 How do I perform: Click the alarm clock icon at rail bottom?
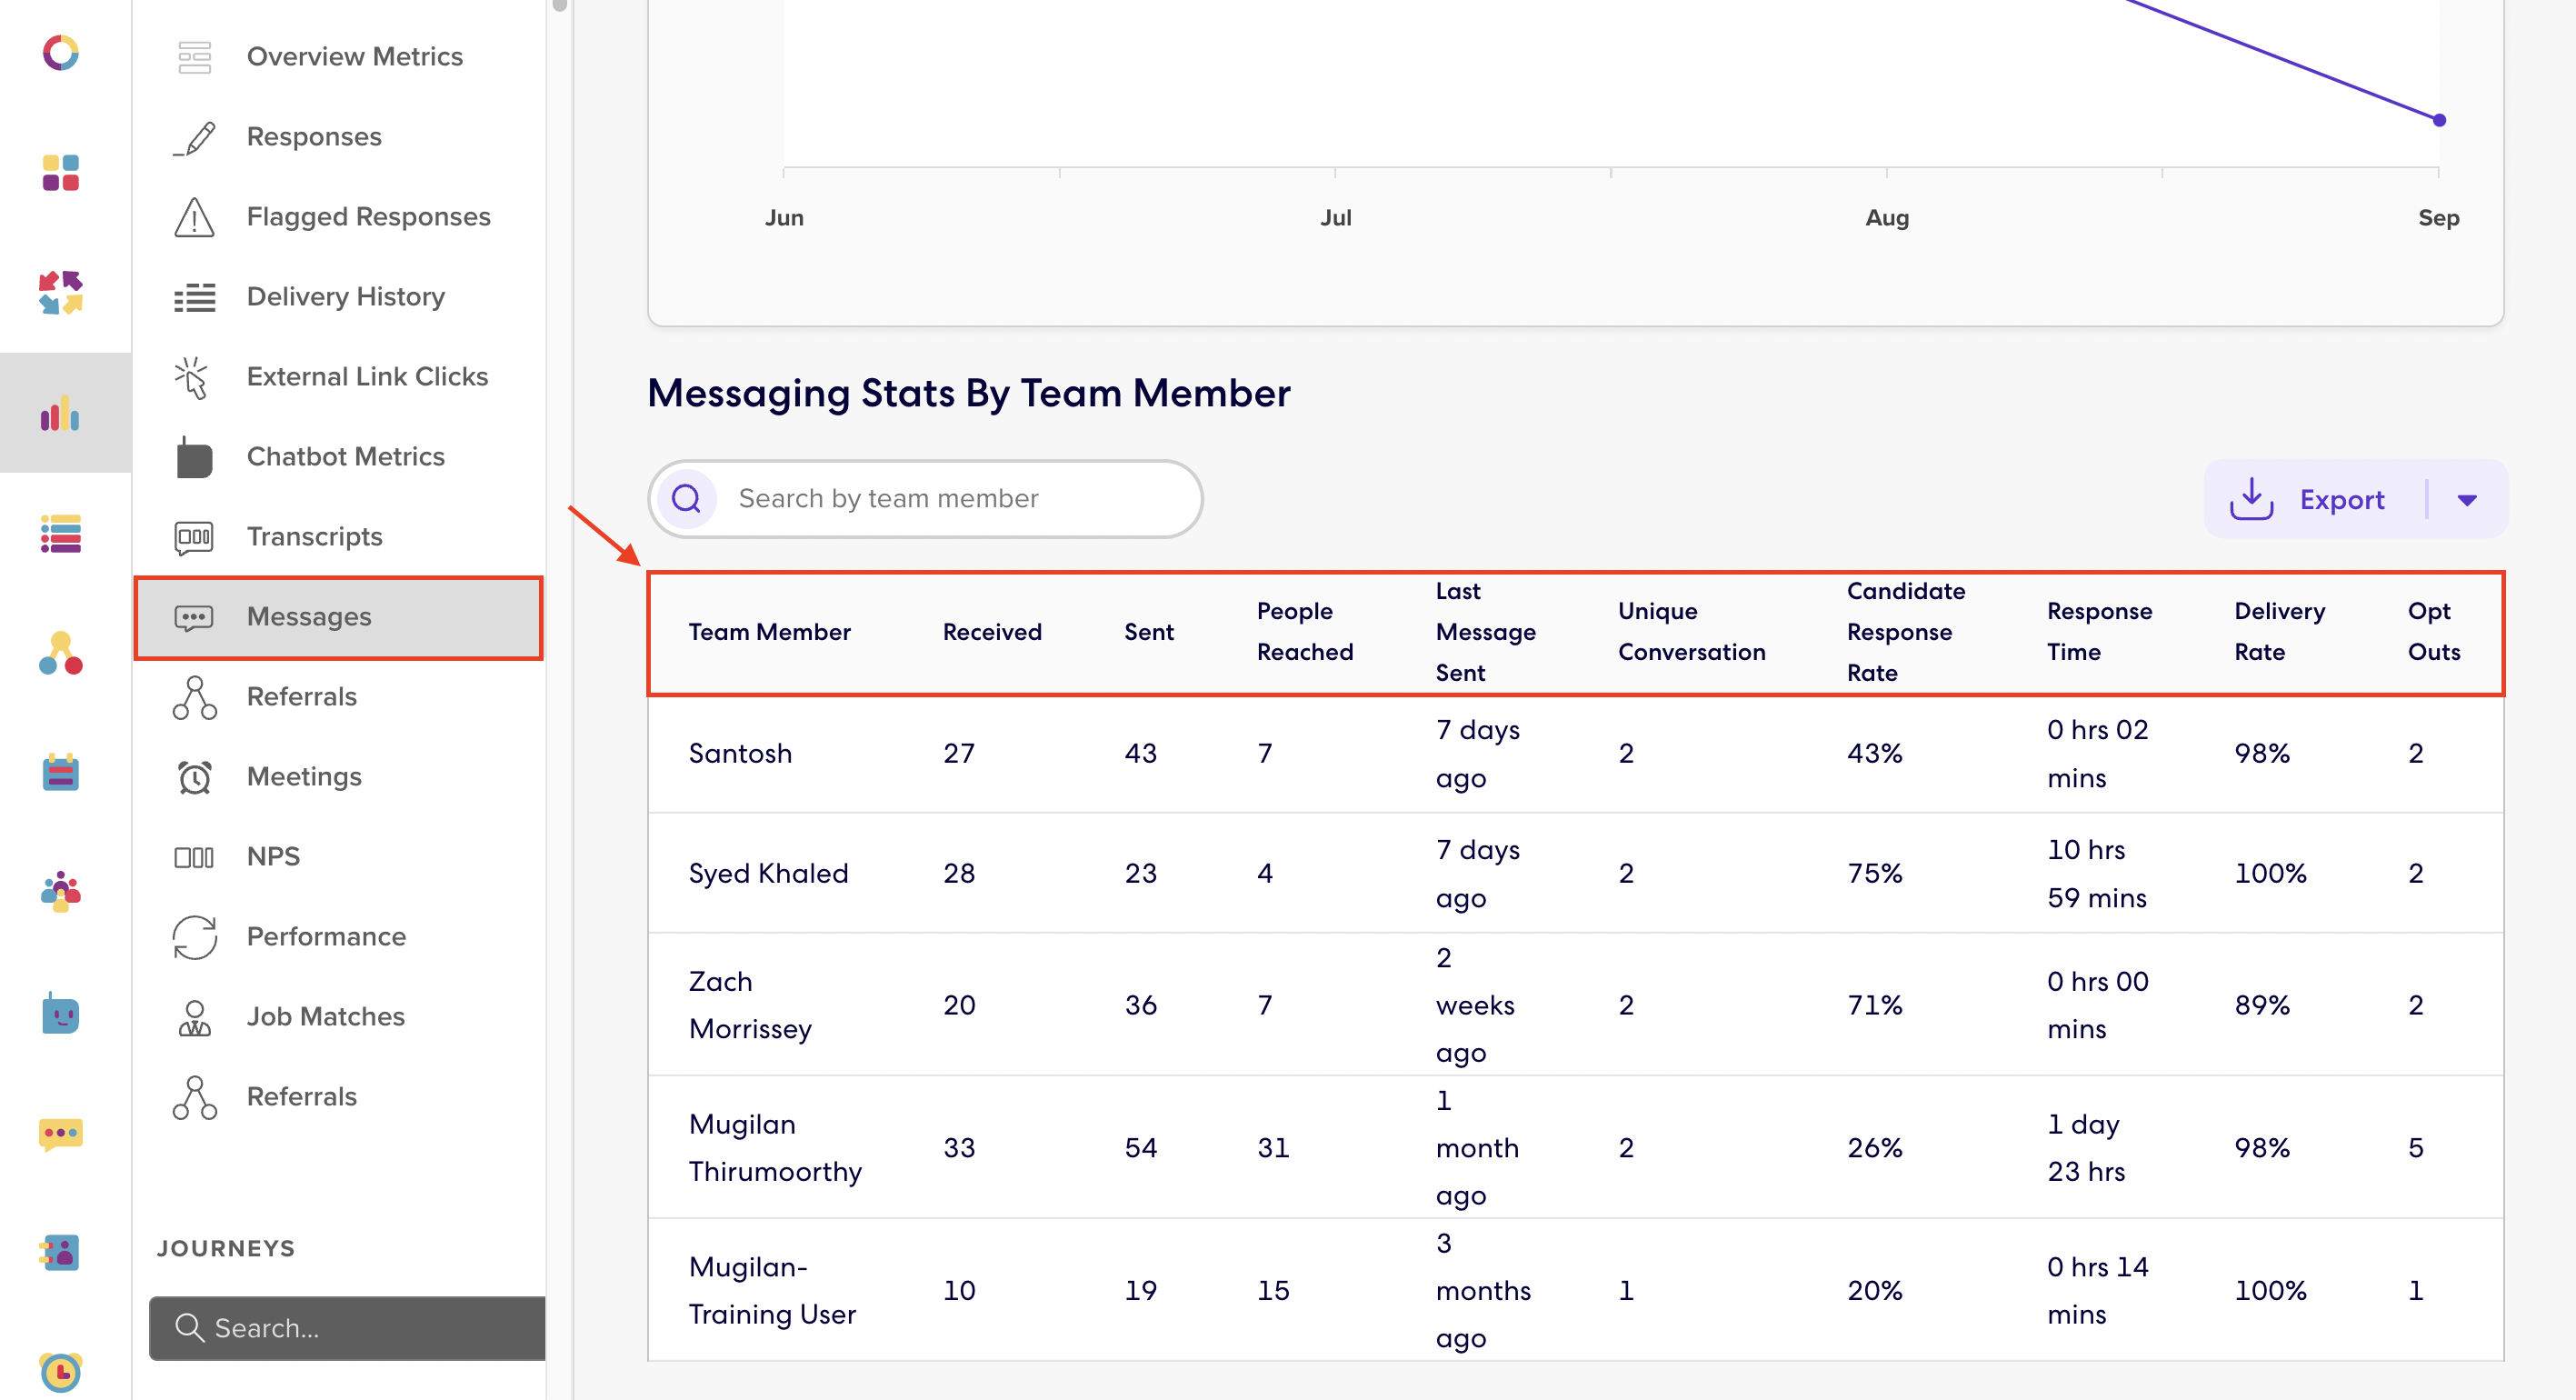(x=60, y=1372)
